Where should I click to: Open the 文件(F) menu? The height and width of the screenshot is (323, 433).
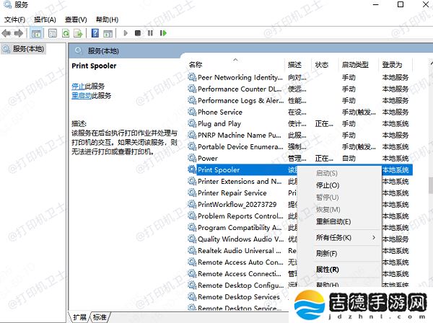(x=14, y=19)
